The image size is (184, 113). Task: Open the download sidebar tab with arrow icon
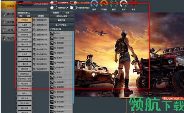8,38
